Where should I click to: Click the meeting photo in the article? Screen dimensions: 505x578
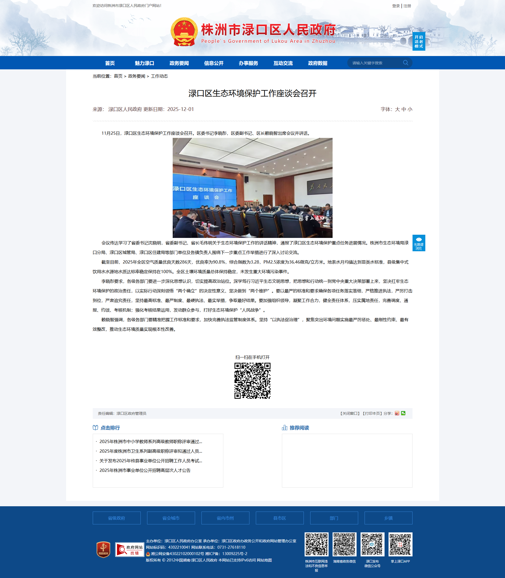[x=252, y=188]
